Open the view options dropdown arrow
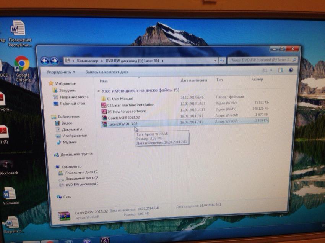This screenshot has height=243, width=325. [271, 70]
